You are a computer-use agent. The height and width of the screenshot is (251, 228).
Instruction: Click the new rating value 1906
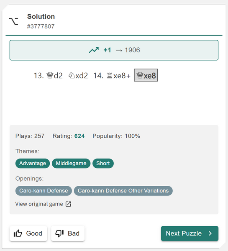coord(132,50)
